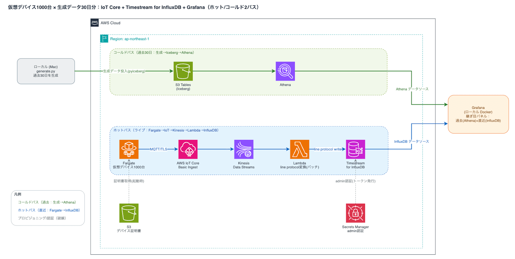Image resolution: width=515 pixels, height=259 pixels.
Task: Select the gray provisioning legend entry
Action: pyautogui.click(x=42, y=218)
